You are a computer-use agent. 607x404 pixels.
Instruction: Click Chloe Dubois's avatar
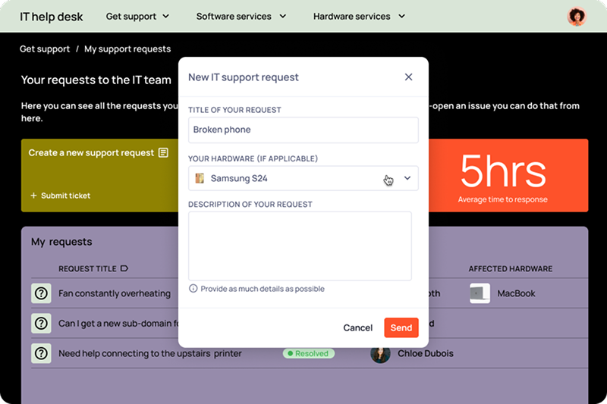click(380, 354)
